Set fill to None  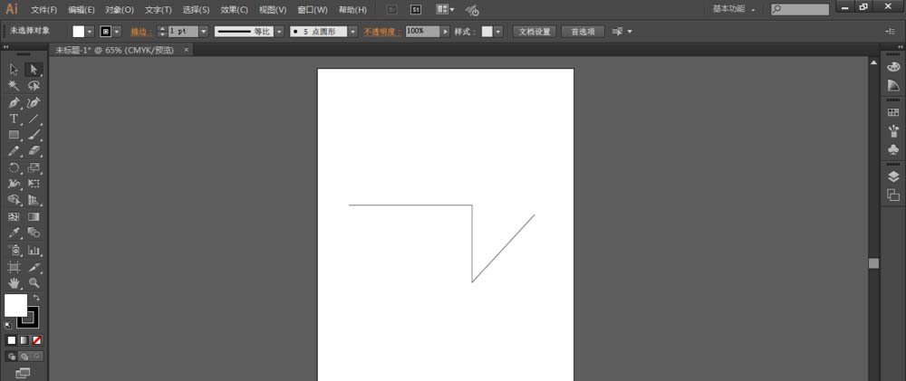click(x=36, y=340)
